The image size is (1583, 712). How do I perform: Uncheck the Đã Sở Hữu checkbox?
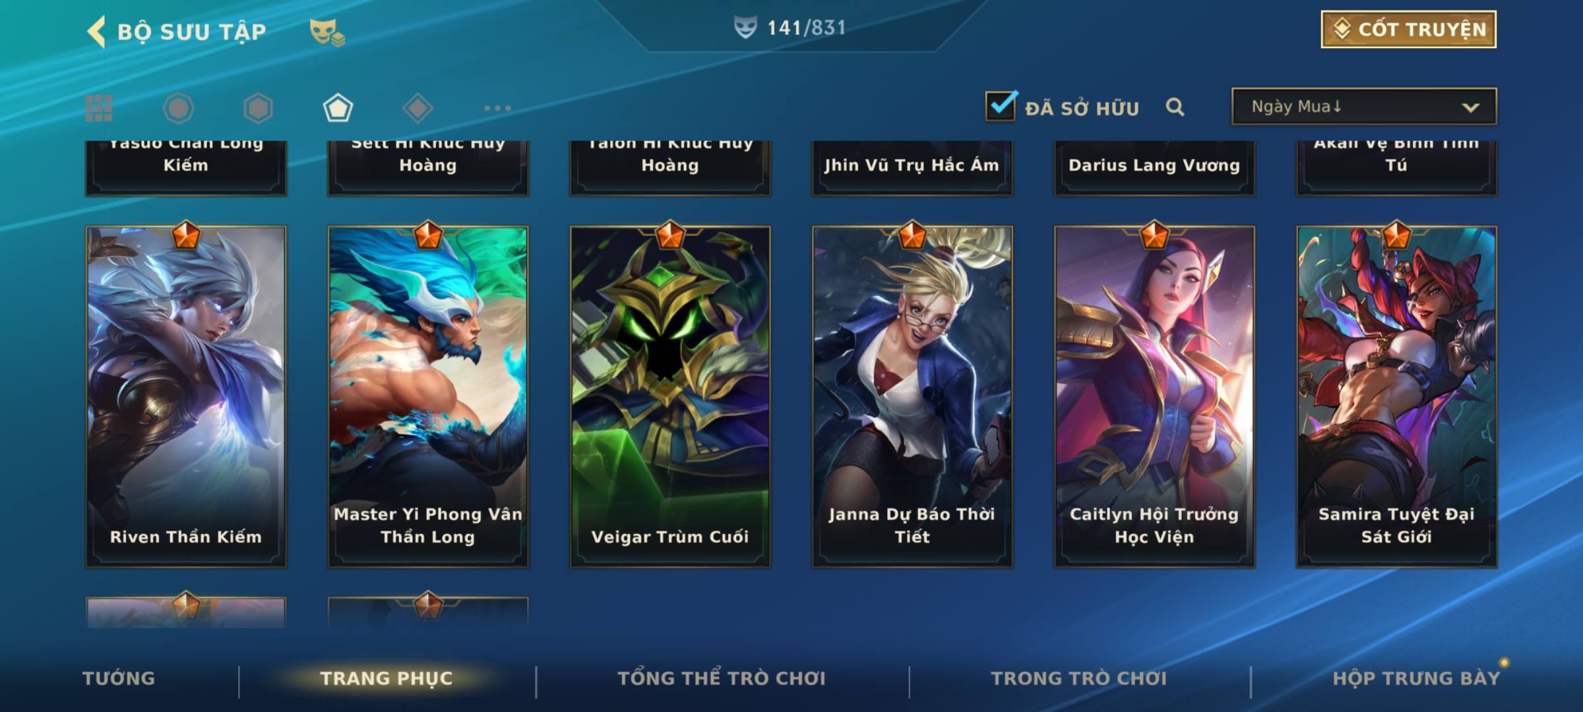pos(1001,105)
